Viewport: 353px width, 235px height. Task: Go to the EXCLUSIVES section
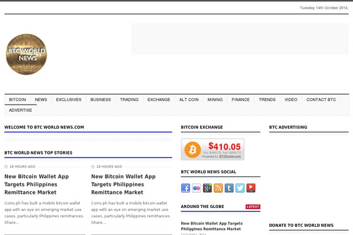(69, 100)
